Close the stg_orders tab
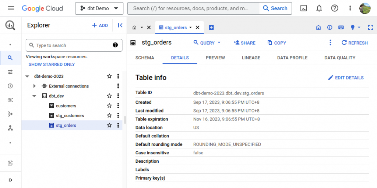This screenshot has width=377, height=188. tap(198, 27)
